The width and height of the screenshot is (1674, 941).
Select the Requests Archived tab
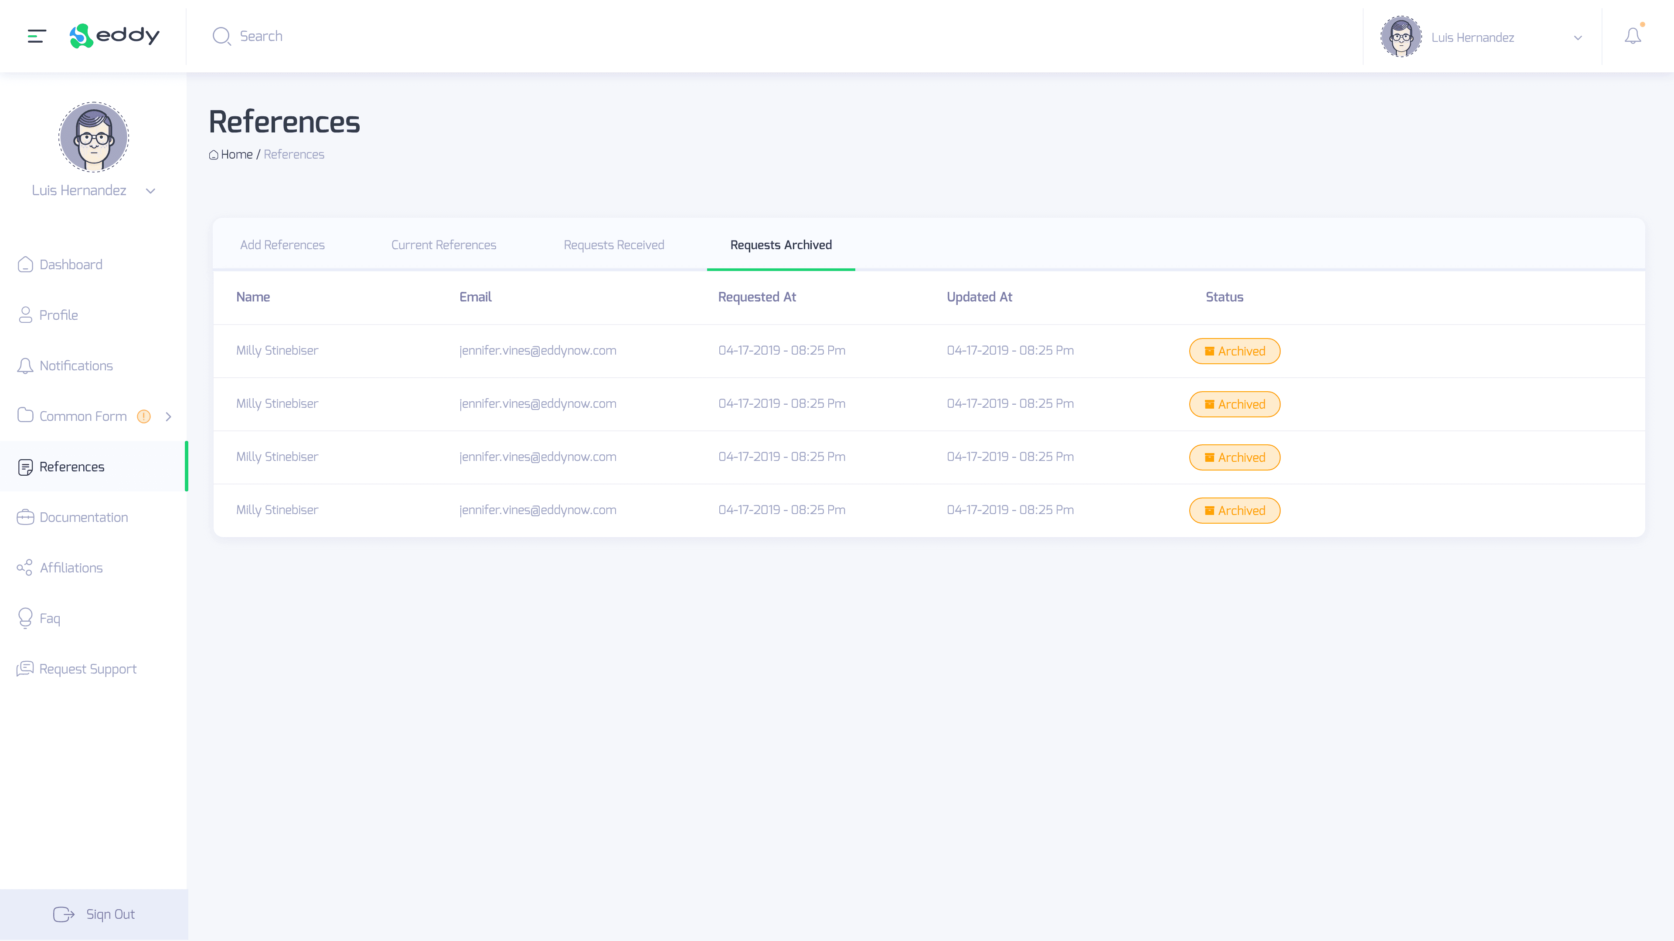tap(781, 245)
